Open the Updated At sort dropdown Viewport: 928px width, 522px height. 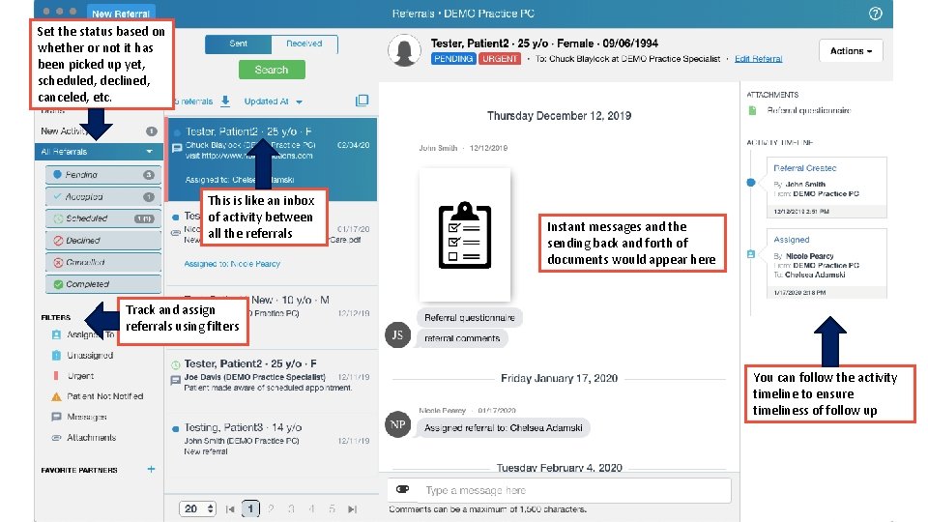(x=273, y=101)
